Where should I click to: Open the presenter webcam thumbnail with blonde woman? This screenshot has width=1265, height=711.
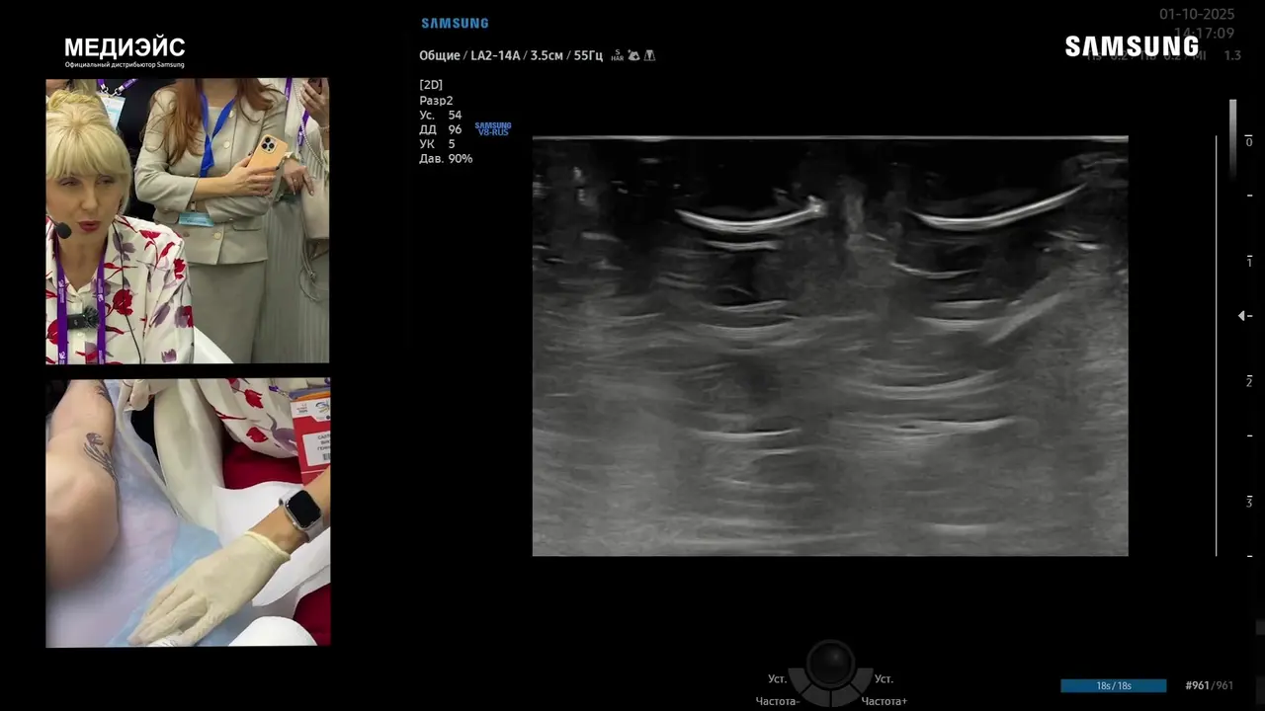[x=188, y=221]
